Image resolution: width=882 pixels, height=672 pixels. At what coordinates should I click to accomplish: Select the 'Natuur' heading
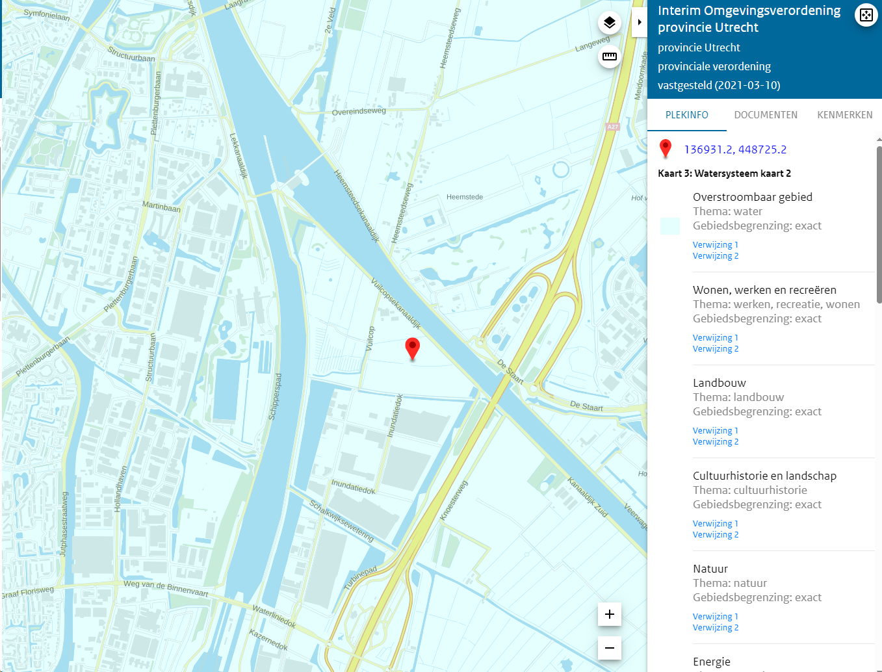click(x=710, y=569)
